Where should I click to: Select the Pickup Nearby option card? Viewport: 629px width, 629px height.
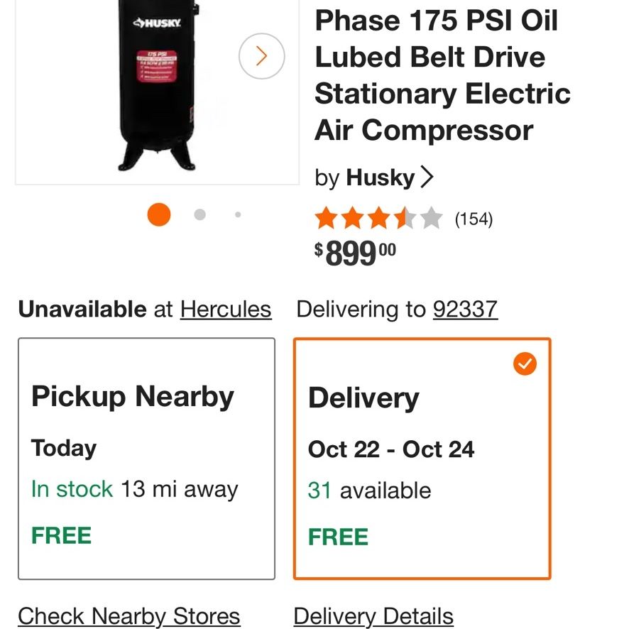tap(146, 459)
